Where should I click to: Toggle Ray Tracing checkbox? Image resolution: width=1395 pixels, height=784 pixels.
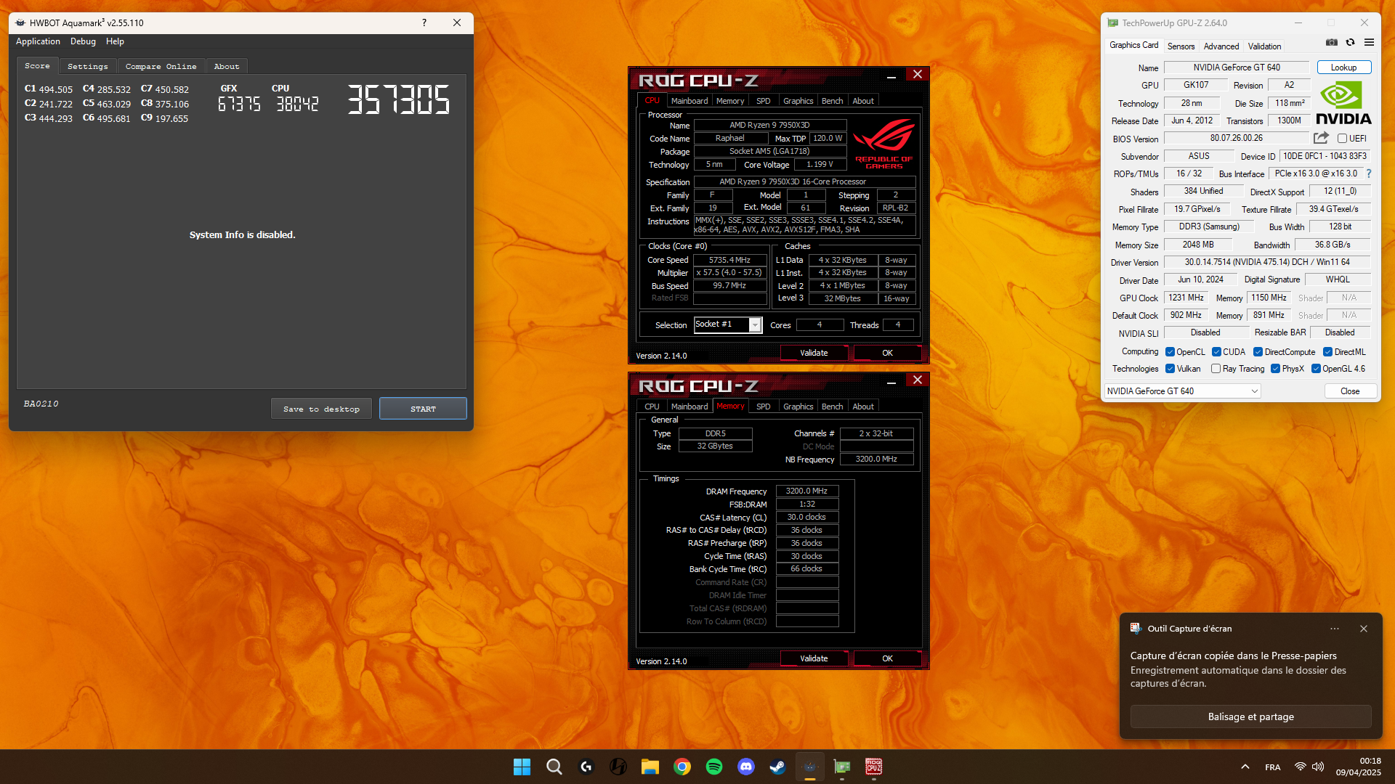tap(1216, 368)
